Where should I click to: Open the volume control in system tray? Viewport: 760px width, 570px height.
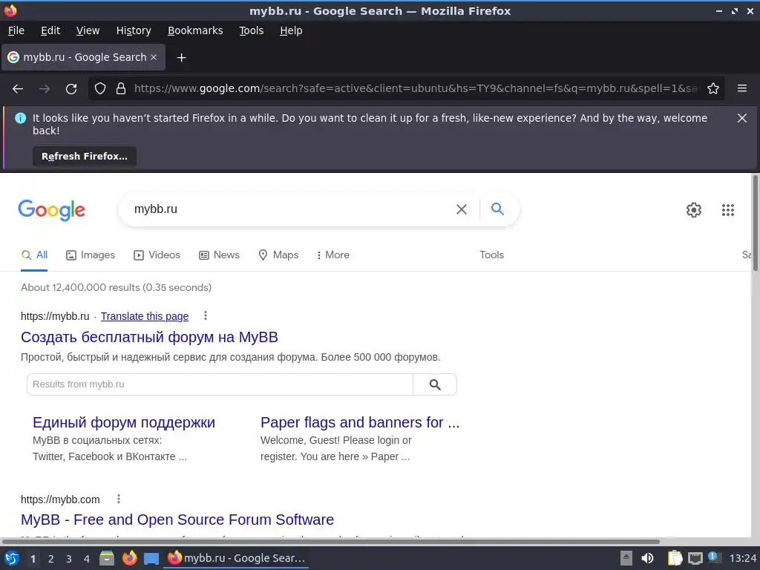click(x=647, y=559)
